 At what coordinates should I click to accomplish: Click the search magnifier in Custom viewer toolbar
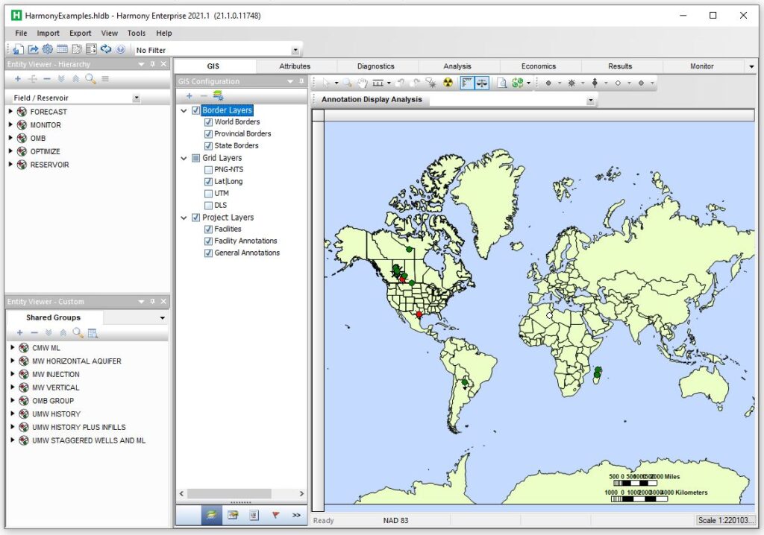pyautogui.click(x=78, y=333)
